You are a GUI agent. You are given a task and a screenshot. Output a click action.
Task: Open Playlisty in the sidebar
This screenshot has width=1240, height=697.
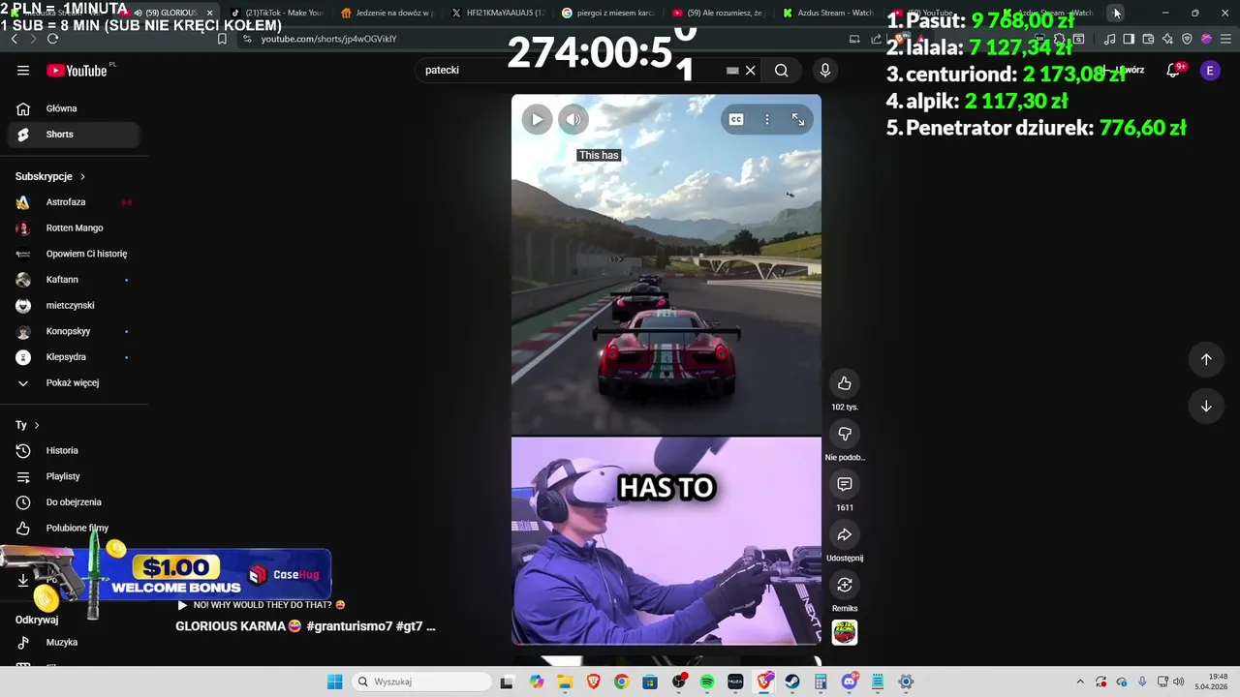74,476
